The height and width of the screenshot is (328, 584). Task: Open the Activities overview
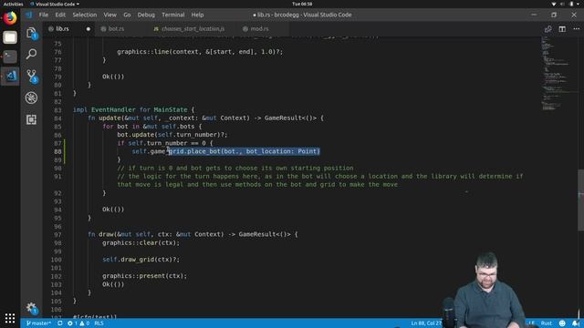coord(13,4)
